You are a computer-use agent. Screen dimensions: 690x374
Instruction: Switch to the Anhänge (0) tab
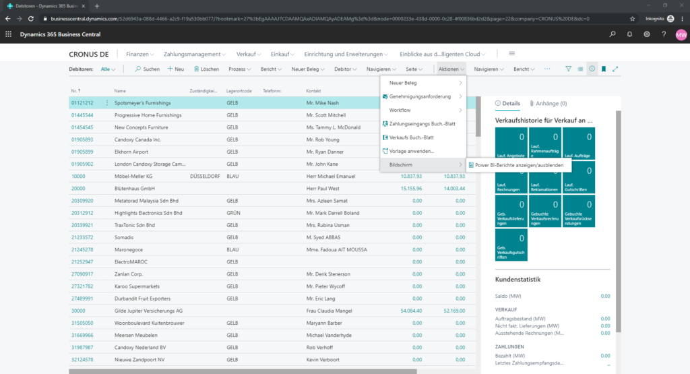(548, 103)
